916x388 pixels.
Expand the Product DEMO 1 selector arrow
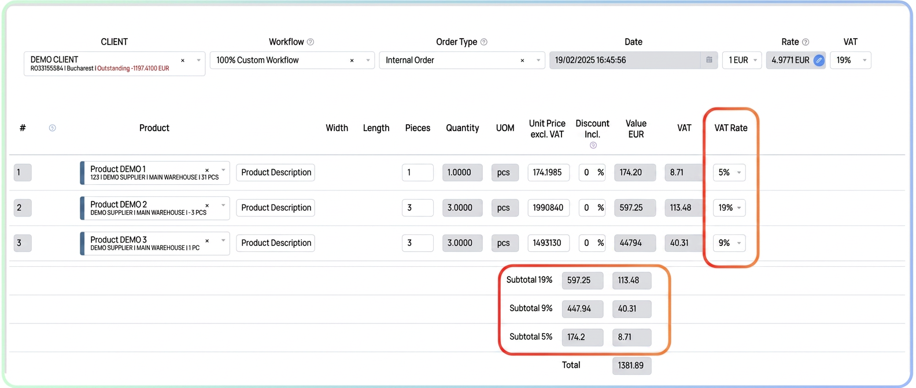click(x=223, y=170)
